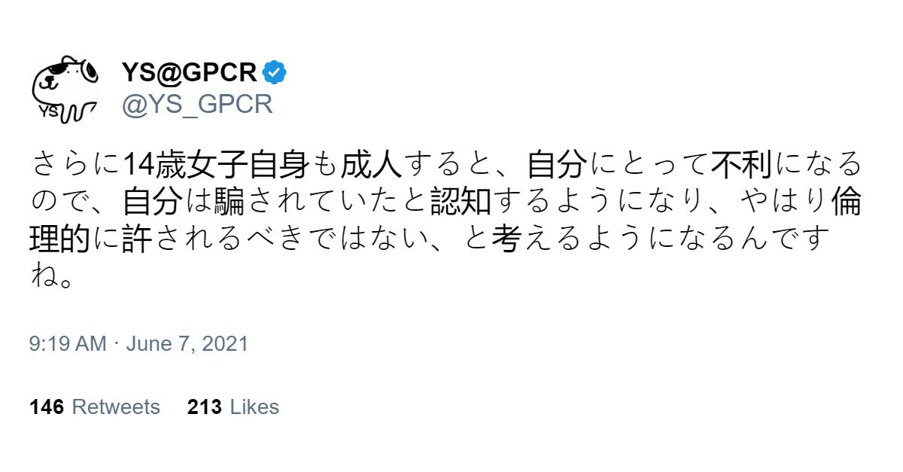Open the YS@GPCR display name

[190, 73]
